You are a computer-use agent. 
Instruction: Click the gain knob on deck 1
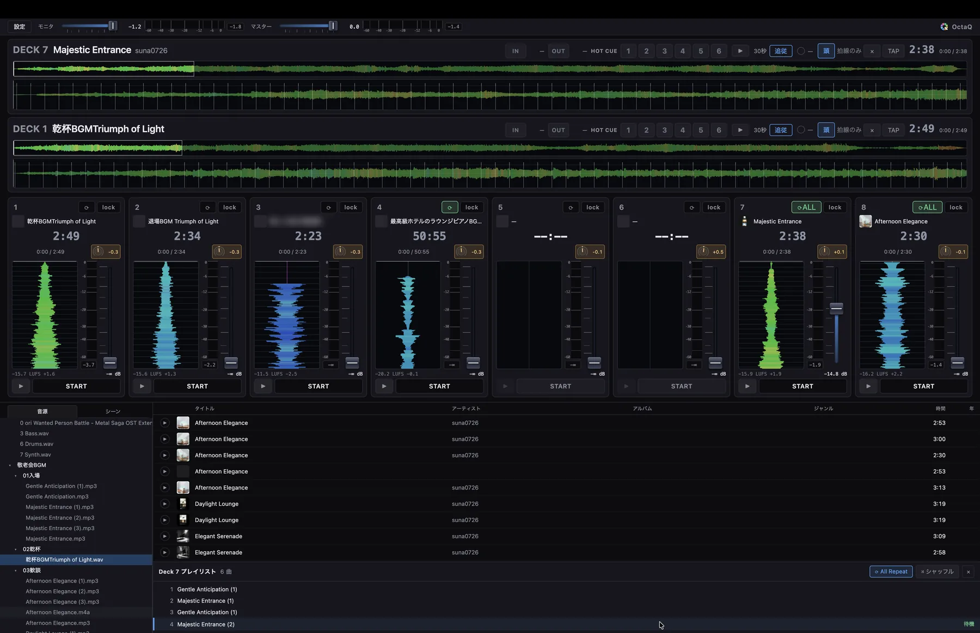tap(99, 251)
